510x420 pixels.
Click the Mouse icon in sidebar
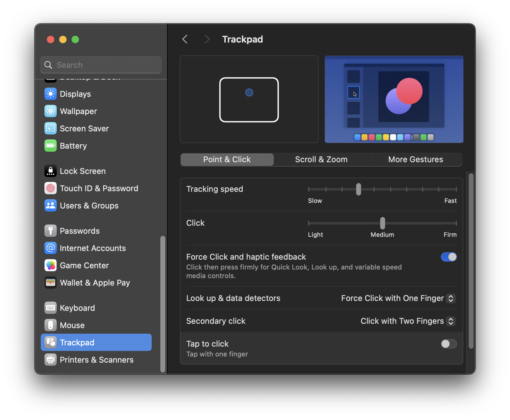pos(51,325)
